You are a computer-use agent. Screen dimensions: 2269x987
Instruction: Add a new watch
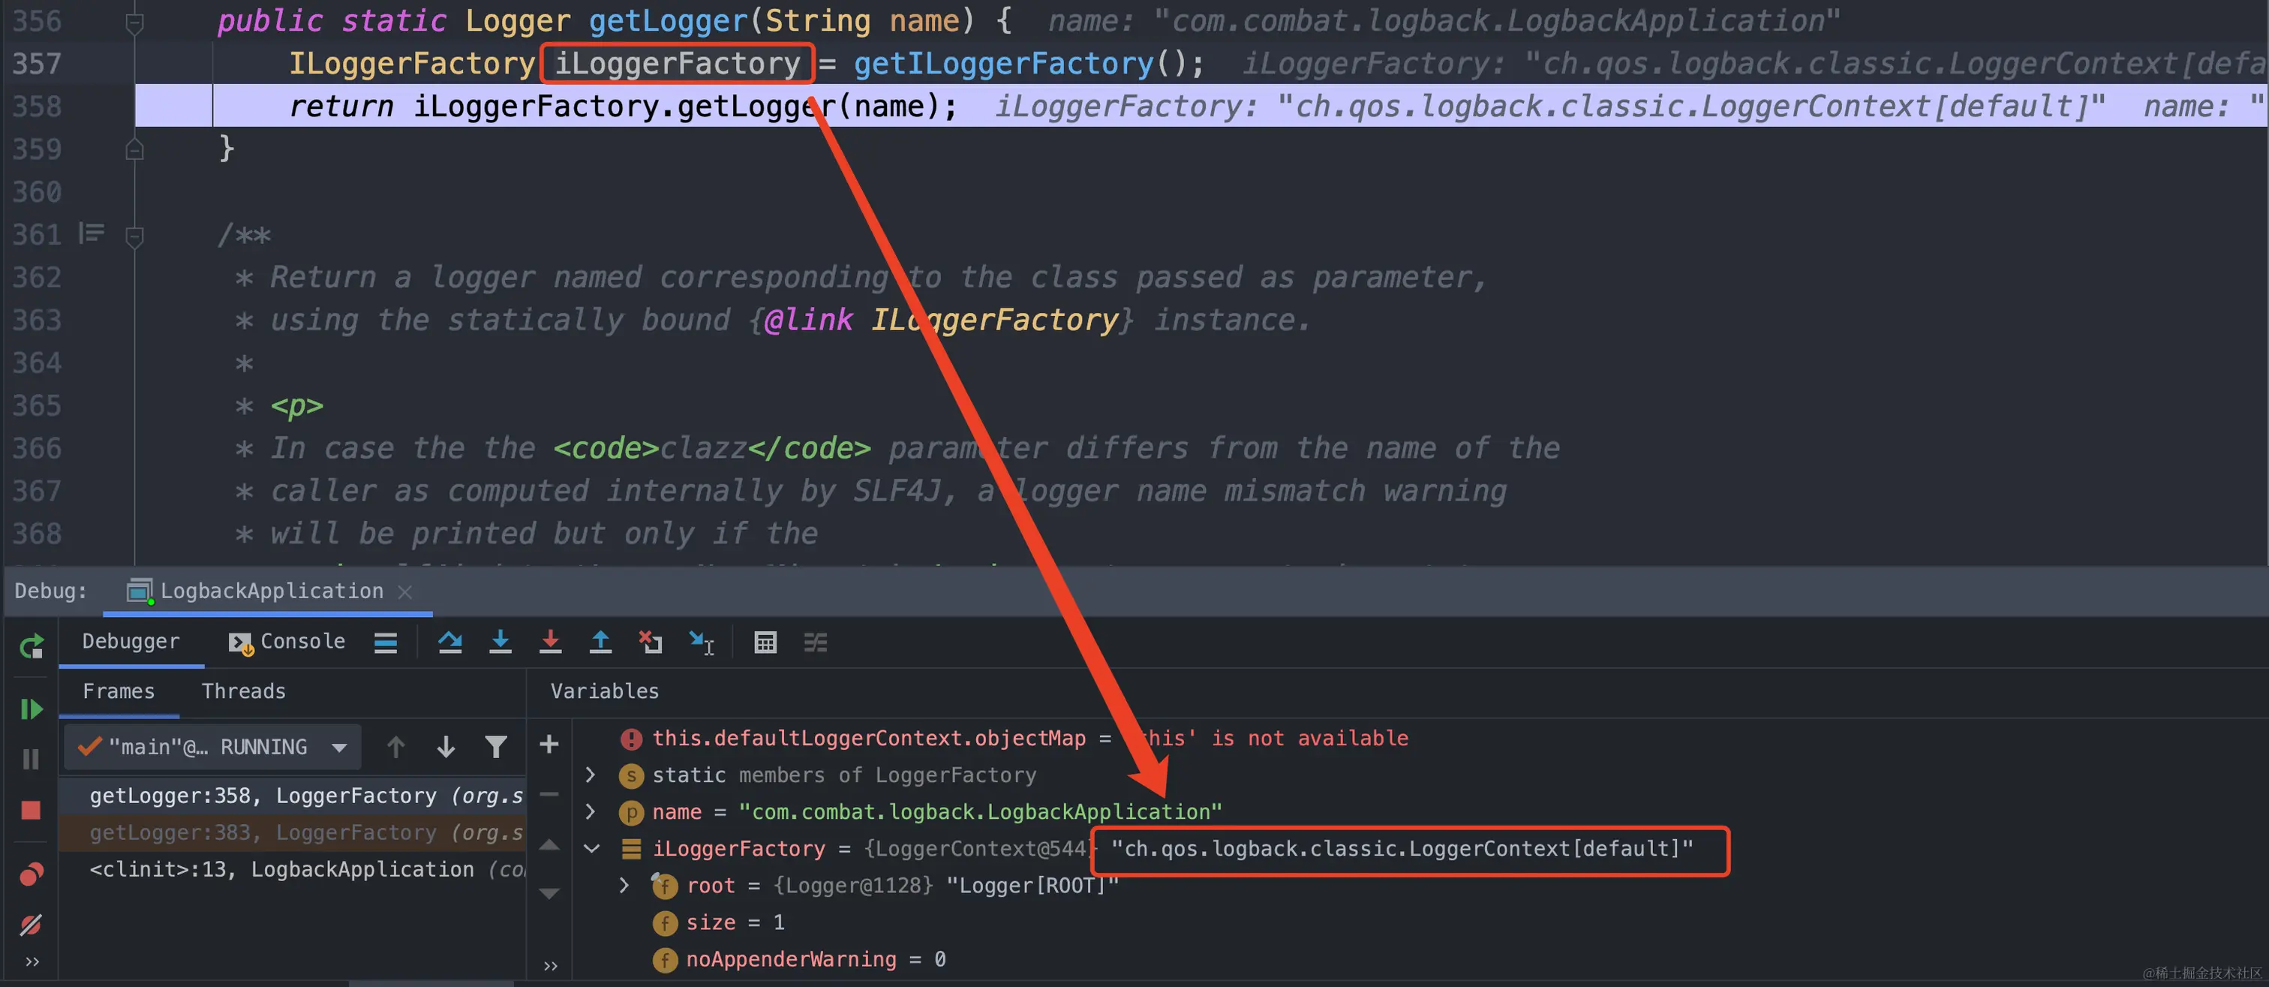click(550, 745)
